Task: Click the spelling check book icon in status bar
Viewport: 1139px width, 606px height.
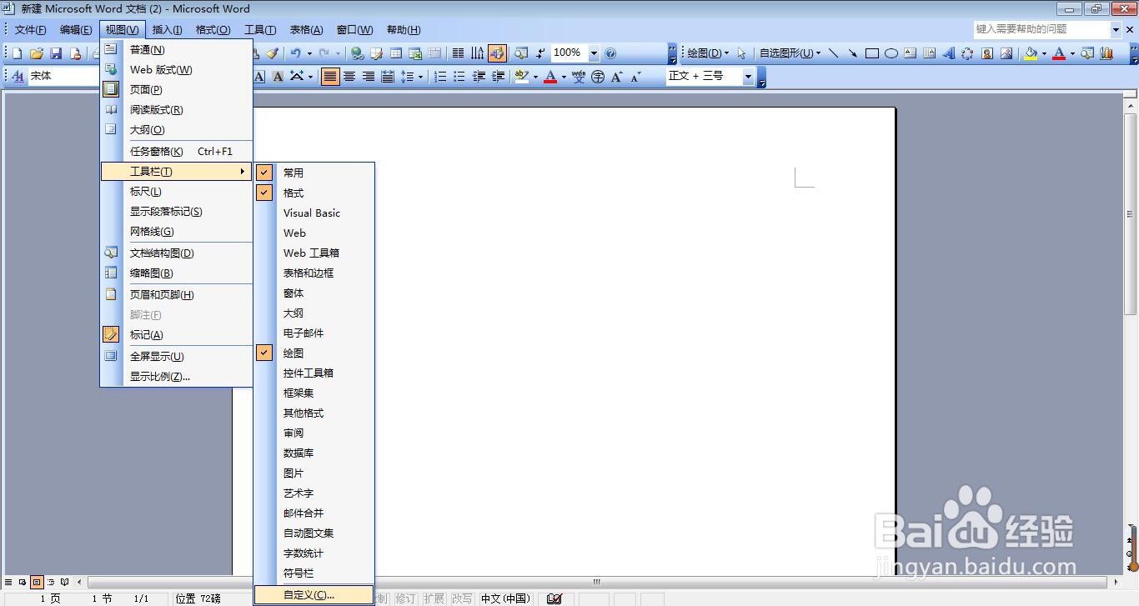Action: point(554,598)
